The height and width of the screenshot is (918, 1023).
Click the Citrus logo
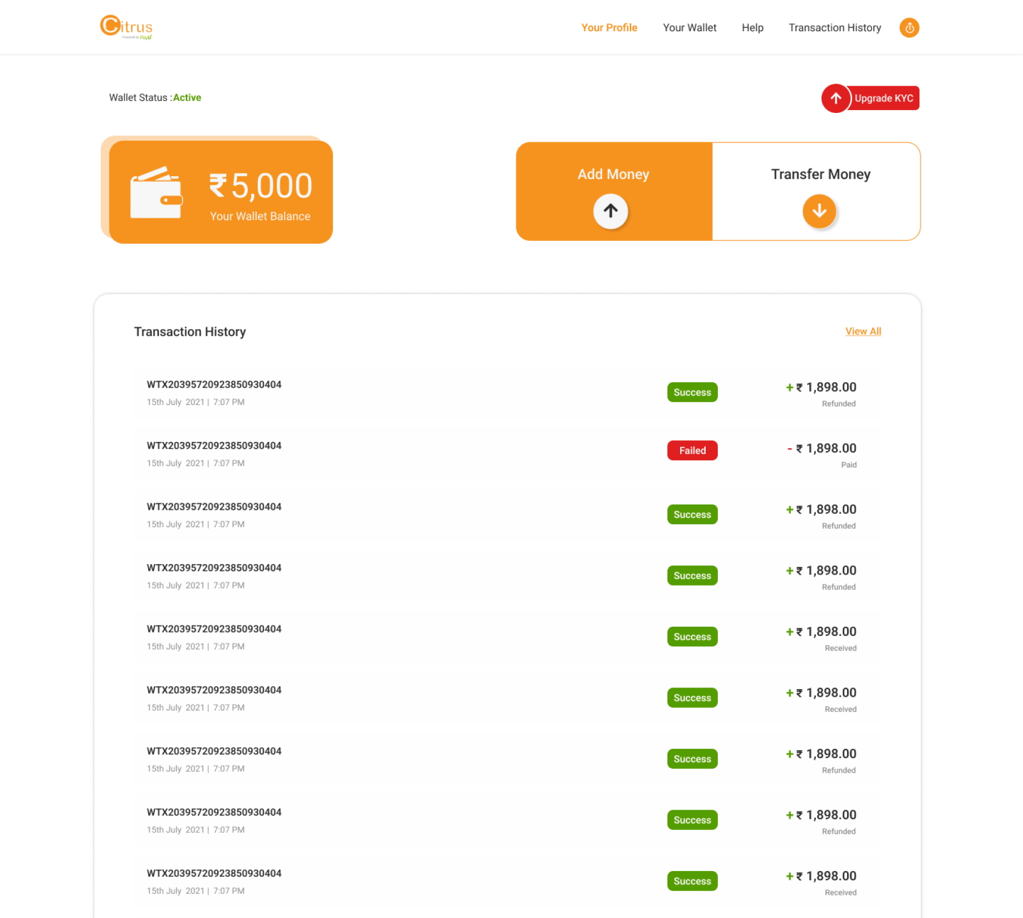[x=126, y=27]
